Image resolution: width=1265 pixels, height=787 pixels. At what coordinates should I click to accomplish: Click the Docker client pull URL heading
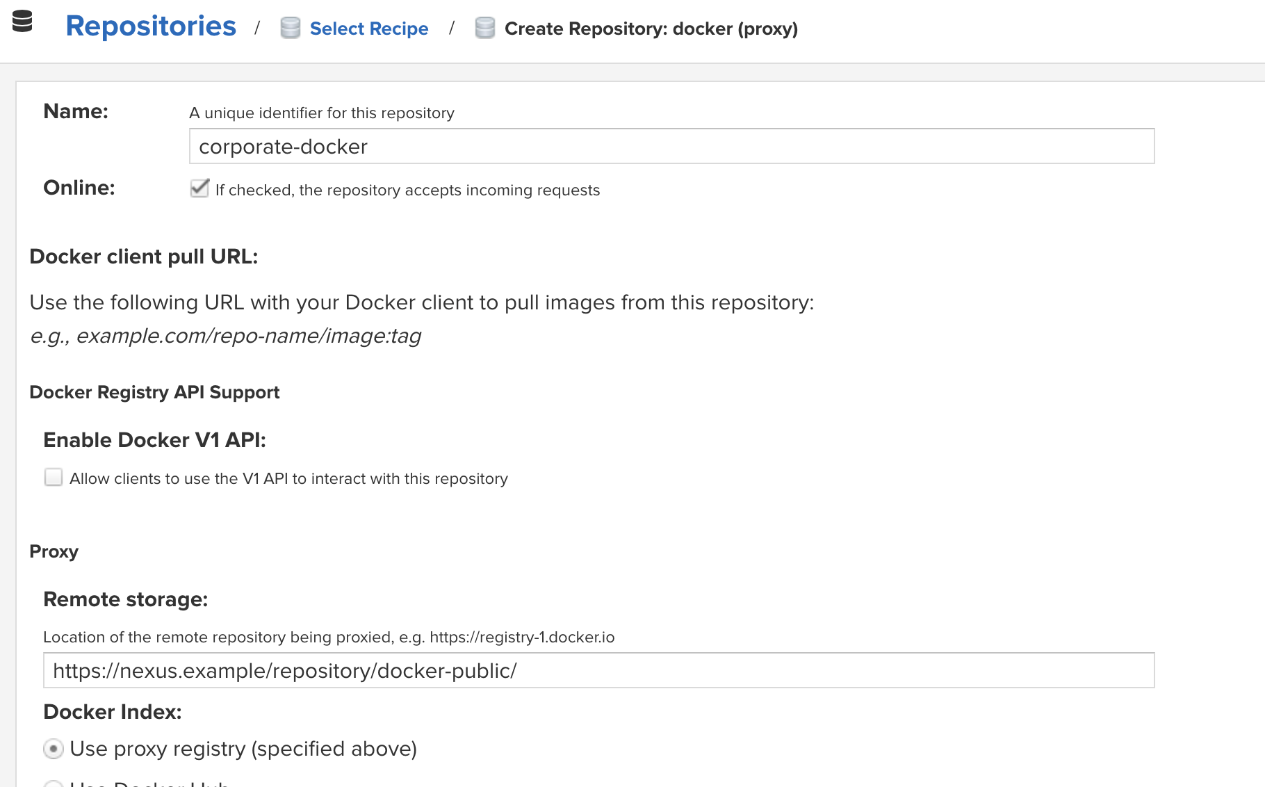[x=143, y=256]
